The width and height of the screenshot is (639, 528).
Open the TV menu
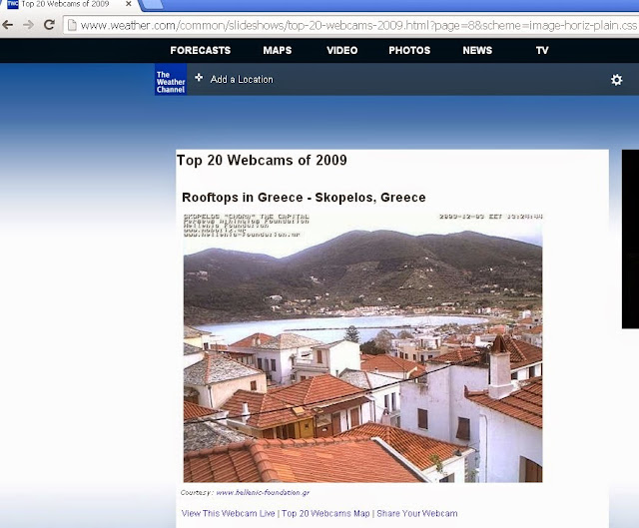click(x=542, y=50)
